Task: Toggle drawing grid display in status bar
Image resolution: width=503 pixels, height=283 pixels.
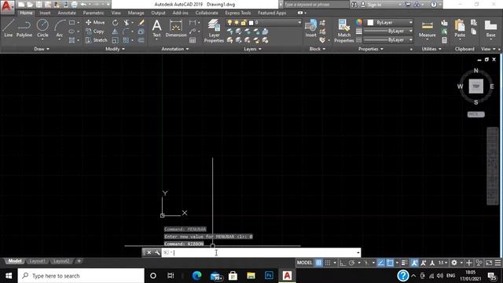Action: pos(318,263)
